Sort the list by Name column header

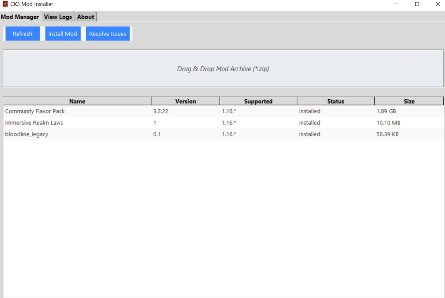click(77, 101)
